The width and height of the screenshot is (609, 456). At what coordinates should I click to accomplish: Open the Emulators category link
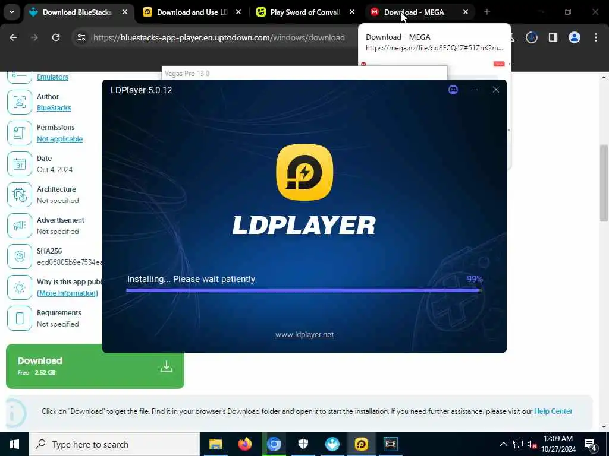coord(52,77)
